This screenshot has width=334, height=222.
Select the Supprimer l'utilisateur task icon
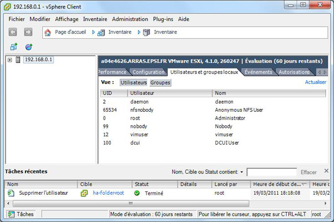[x=11, y=193]
